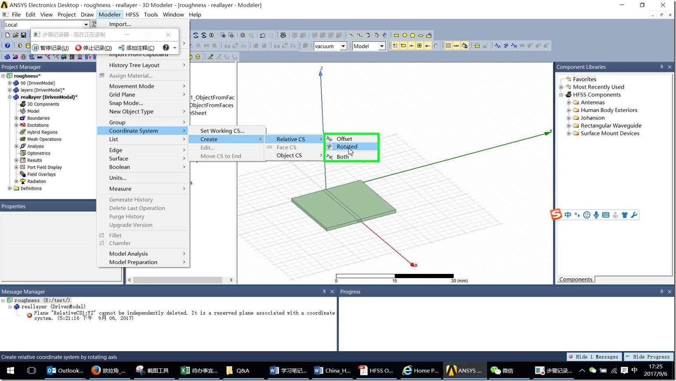
Task: Click the Sogou IME wrench settings icon
Action: point(634,215)
